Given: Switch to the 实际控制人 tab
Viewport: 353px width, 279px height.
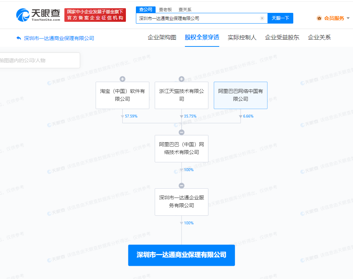Looking at the screenshot, I should tap(242, 37).
